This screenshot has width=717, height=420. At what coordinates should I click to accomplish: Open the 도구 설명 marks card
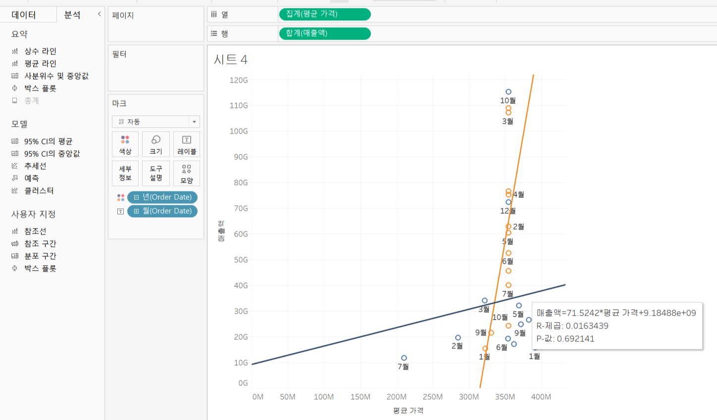[x=156, y=173]
